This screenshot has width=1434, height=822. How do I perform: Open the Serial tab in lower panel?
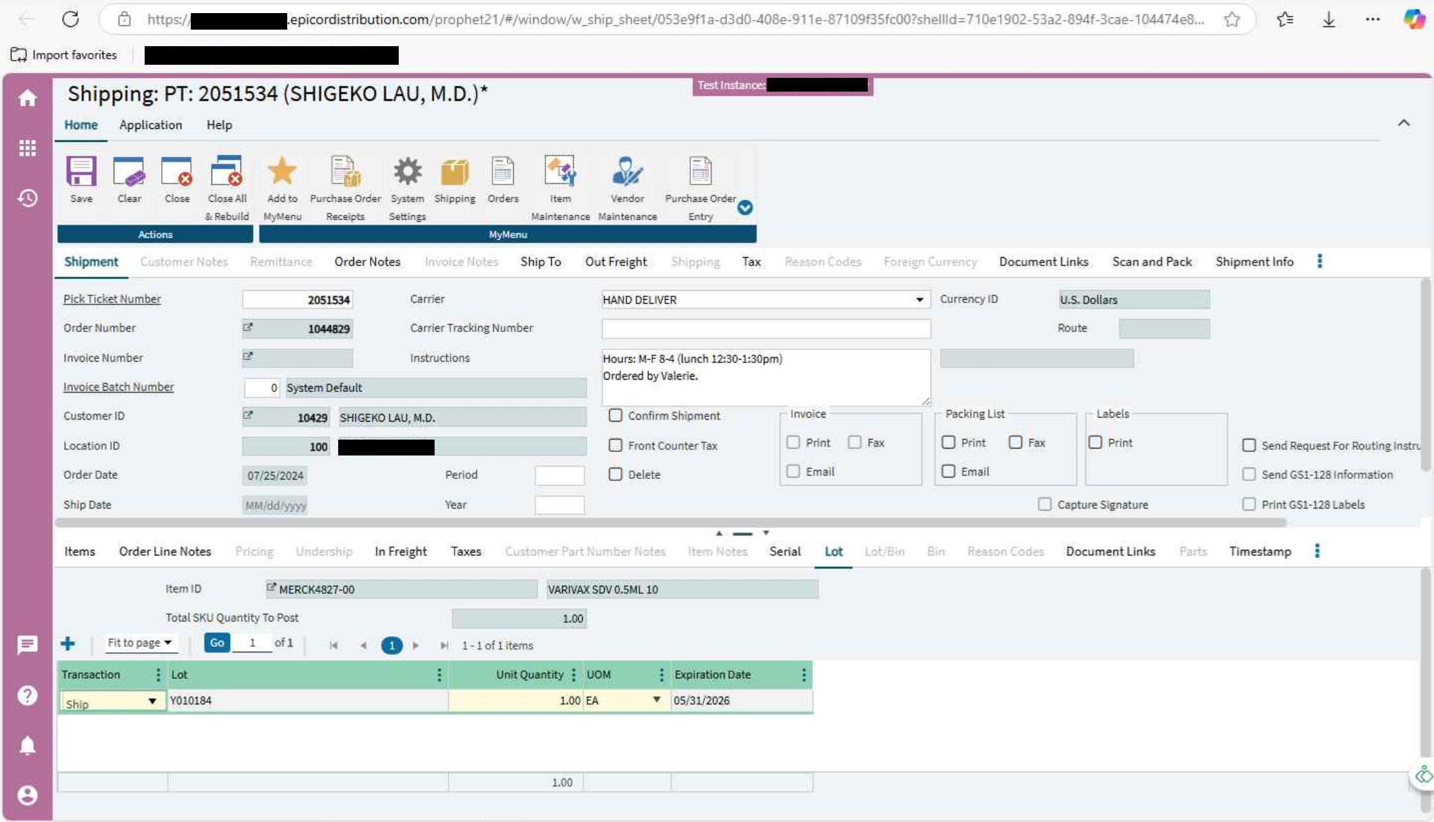784,551
